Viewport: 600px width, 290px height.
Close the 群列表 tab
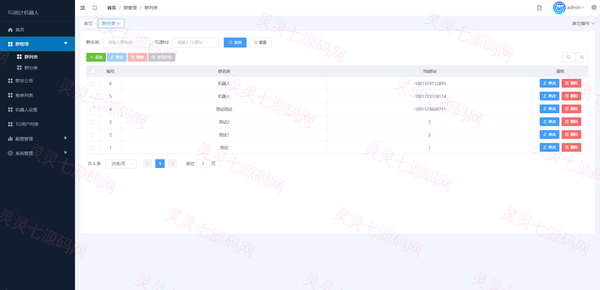119,24
